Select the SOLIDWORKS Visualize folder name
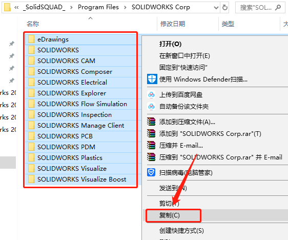The height and width of the screenshot is (240, 288). click(72, 168)
